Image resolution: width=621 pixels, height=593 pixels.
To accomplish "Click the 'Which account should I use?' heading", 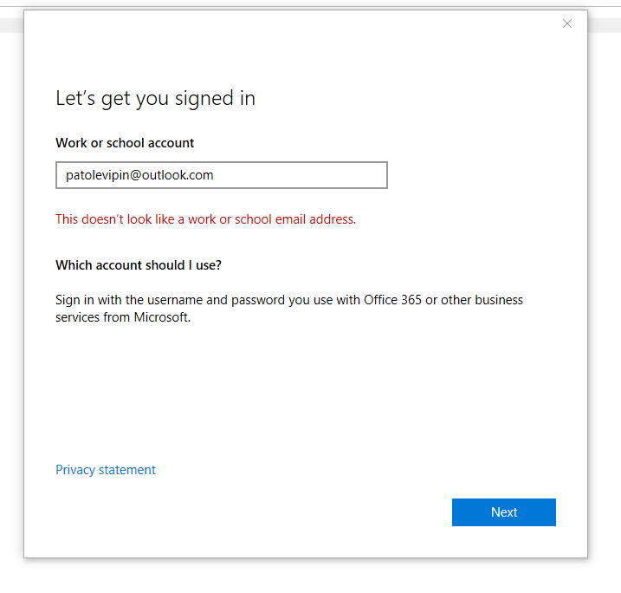I will coord(139,264).
